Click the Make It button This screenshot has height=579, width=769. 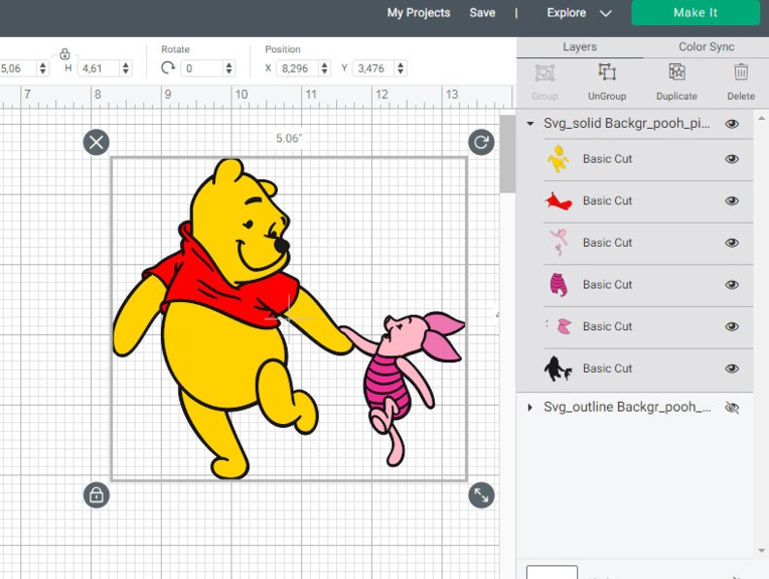coord(695,13)
